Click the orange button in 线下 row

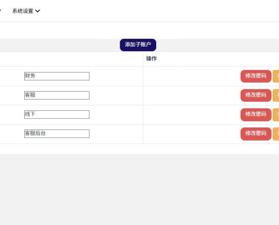(276, 114)
